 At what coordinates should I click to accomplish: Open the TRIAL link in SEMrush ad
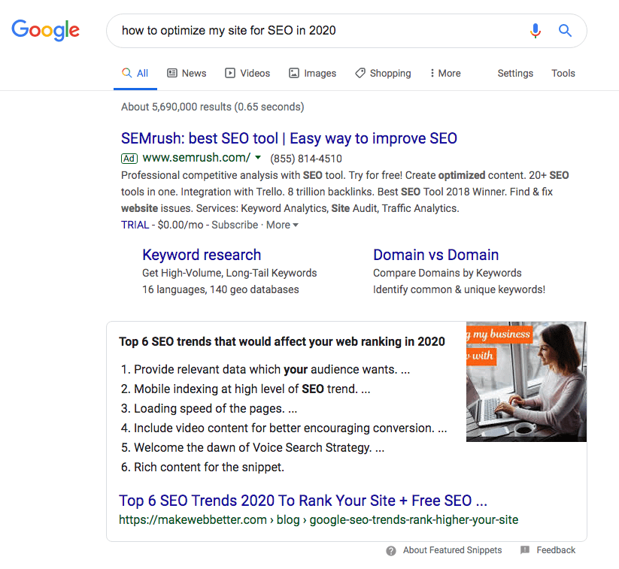[x=135, y=225]
